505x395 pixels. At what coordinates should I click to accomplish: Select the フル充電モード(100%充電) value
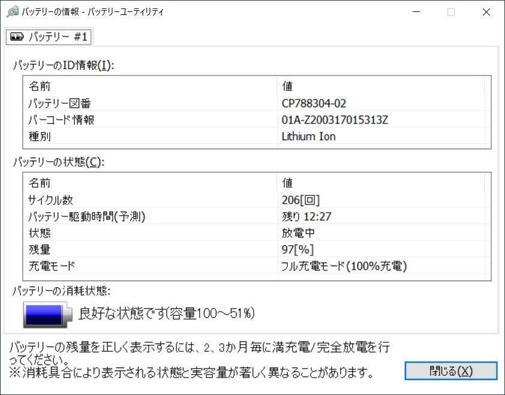[x=344, y=266]
